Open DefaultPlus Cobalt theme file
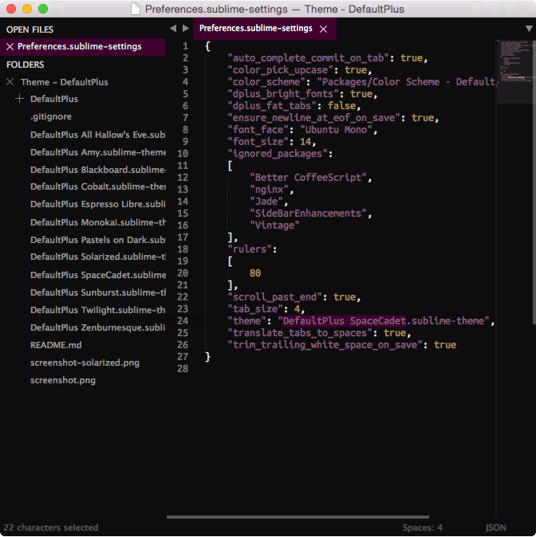 point(98,186)
